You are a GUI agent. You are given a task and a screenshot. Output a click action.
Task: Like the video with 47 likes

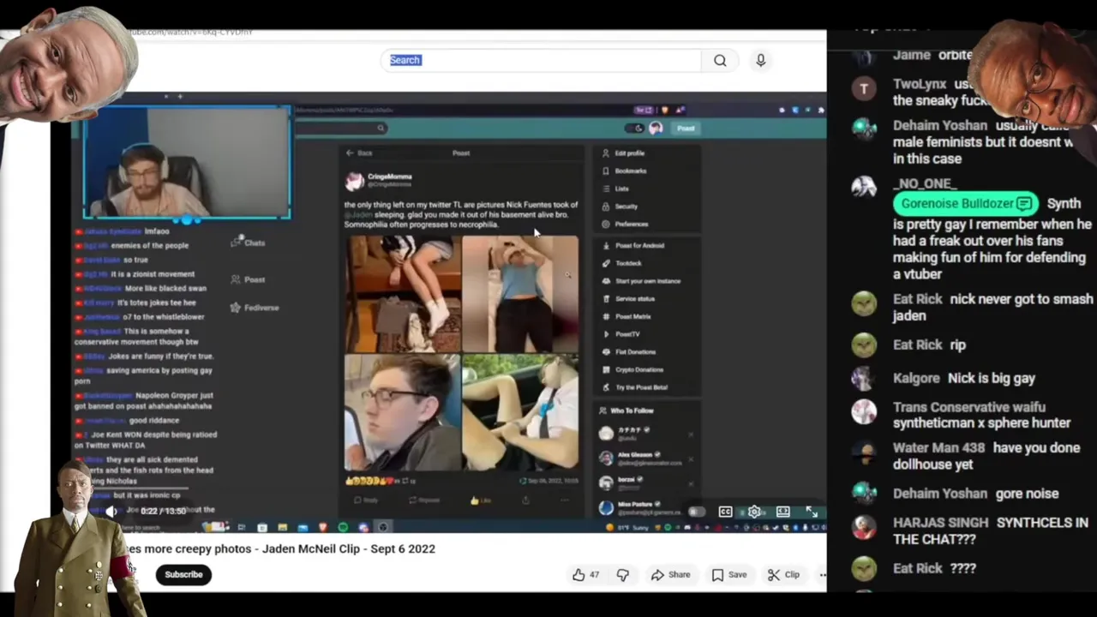[585, 575]
